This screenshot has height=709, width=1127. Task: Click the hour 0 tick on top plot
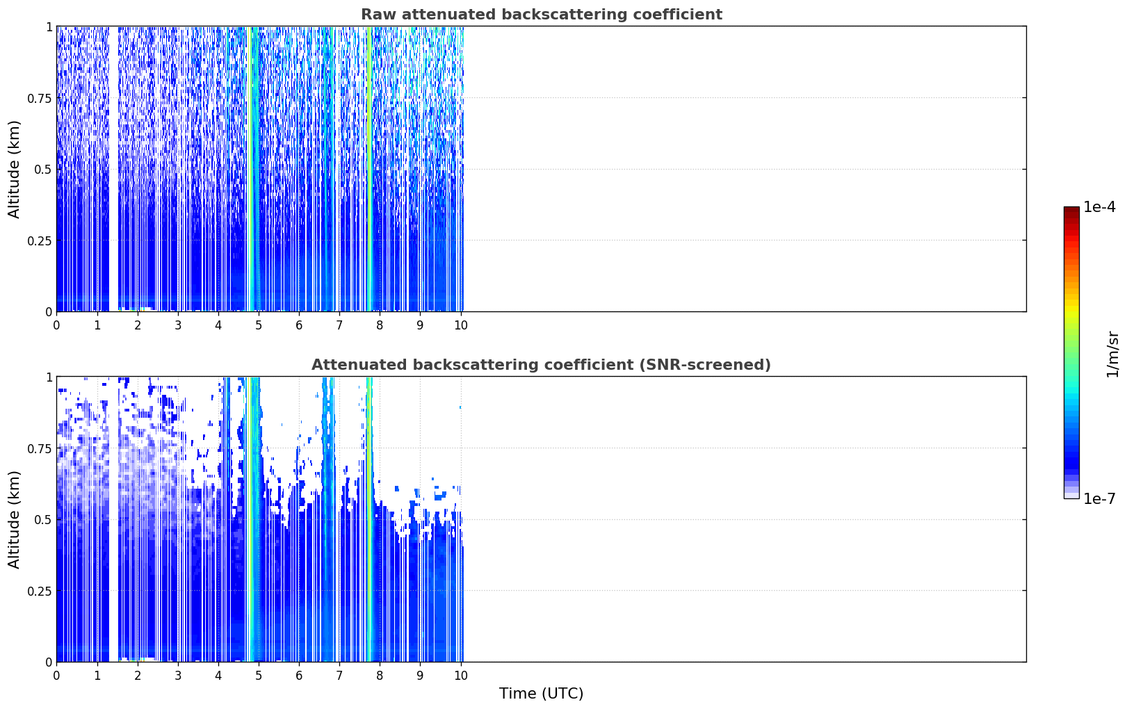(x=56, y=325)
